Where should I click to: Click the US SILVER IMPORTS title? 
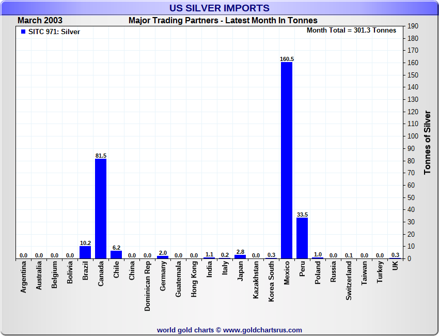pyautogui.click(x=219, y=8)
